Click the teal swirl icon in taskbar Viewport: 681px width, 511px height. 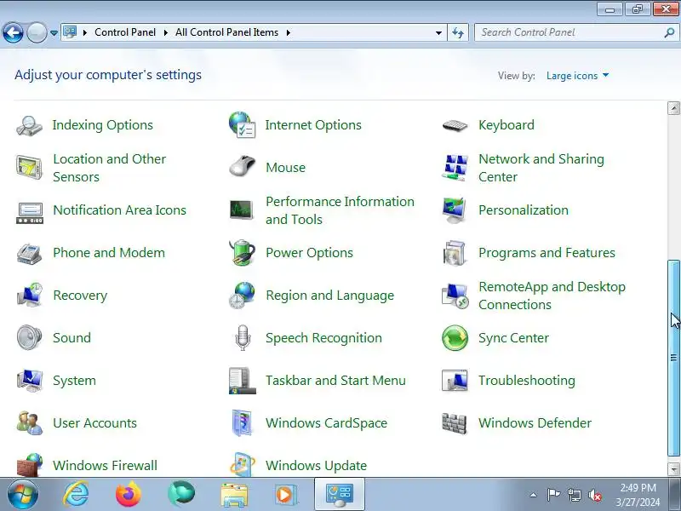pyautogui.click(x=181, y=494)
